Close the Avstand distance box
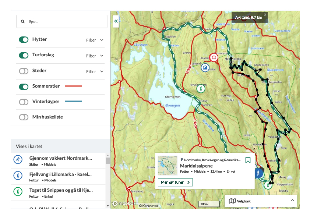This screenshot has height=219, width=310. tap(265, 15)
